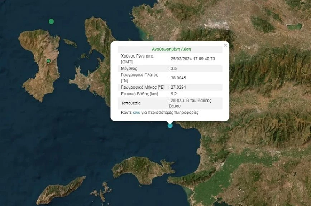Select the latitude value 38.0045
This screenshot has width=311, height=206.
179,78
